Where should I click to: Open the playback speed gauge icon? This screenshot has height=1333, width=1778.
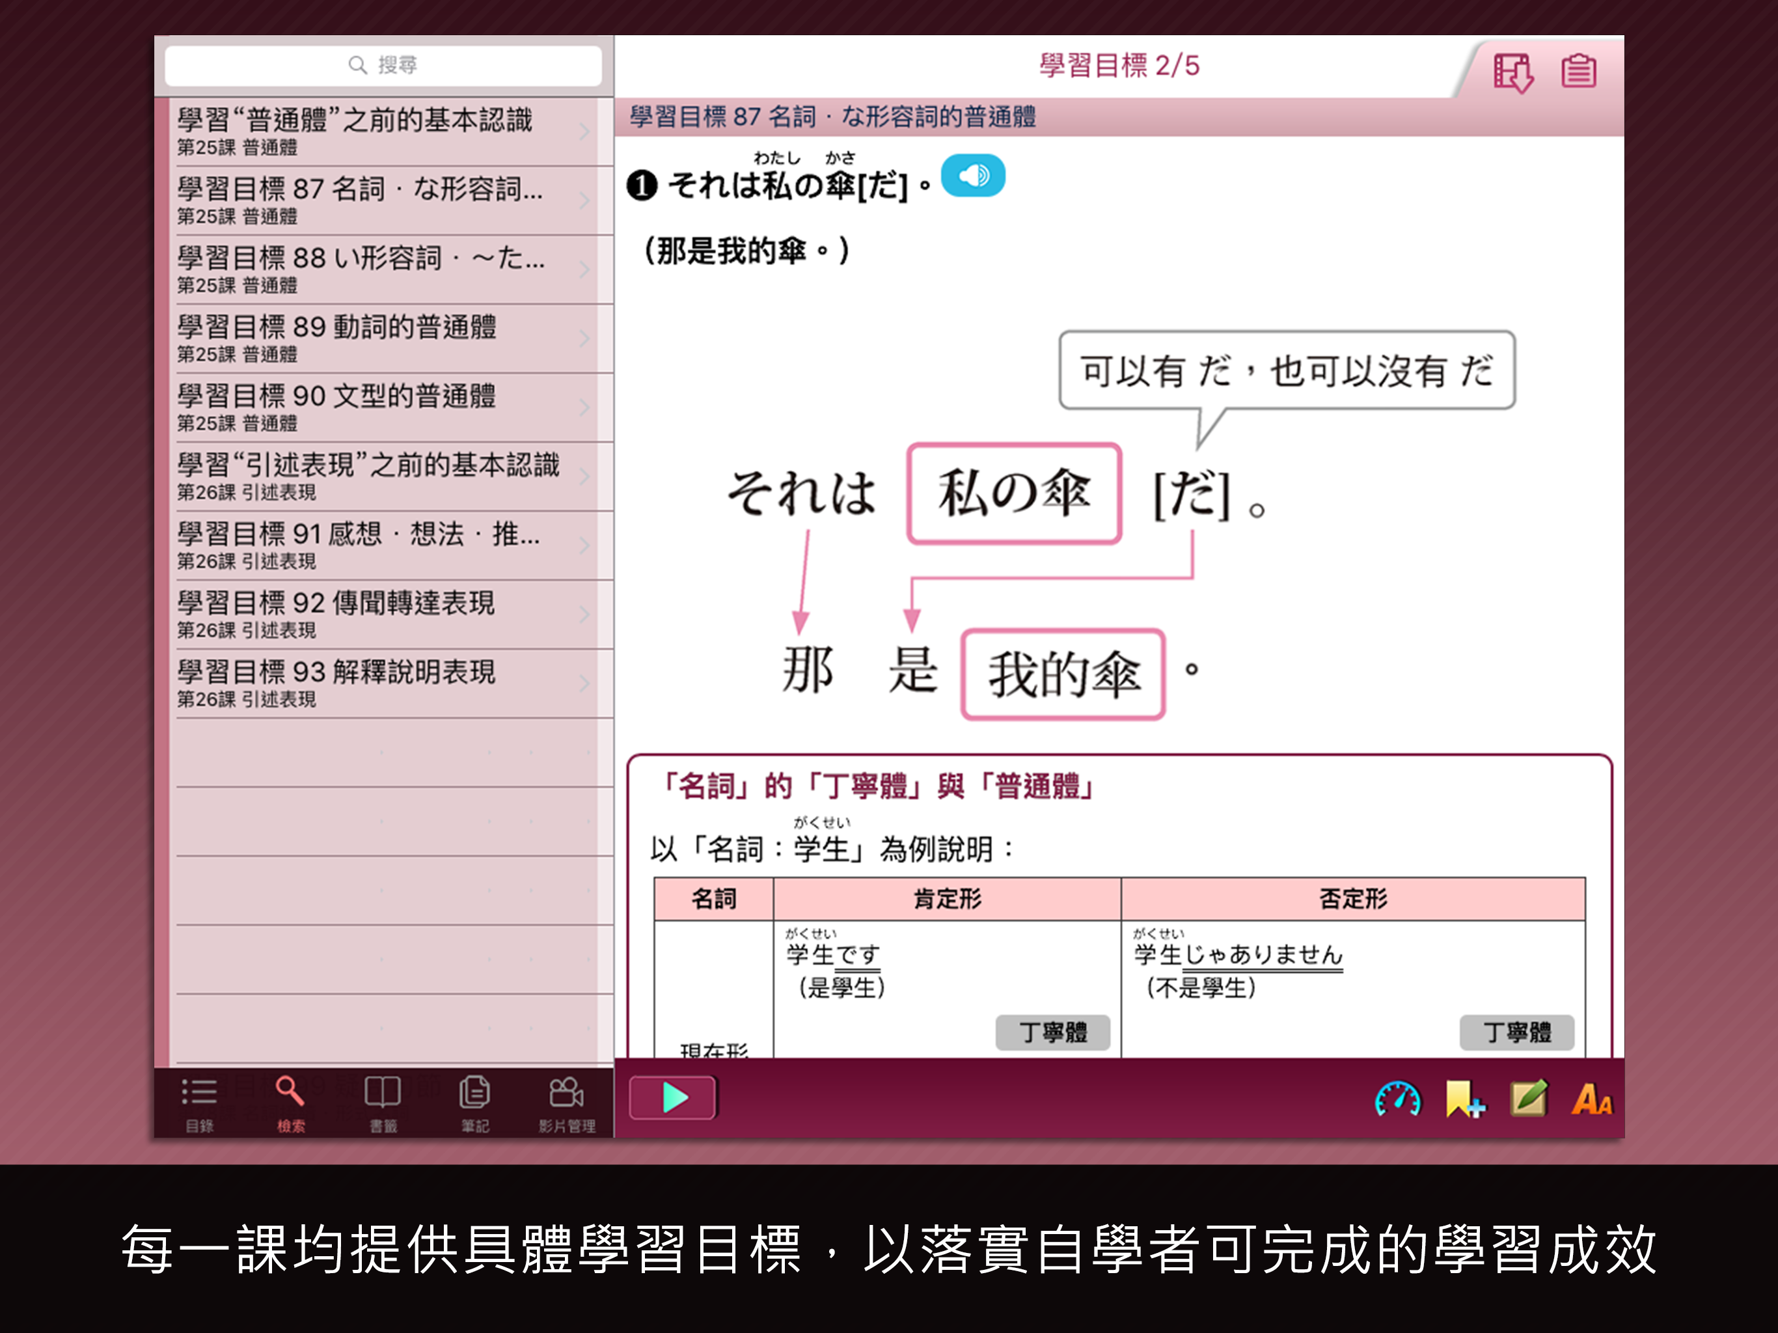click(1398, 1100)
